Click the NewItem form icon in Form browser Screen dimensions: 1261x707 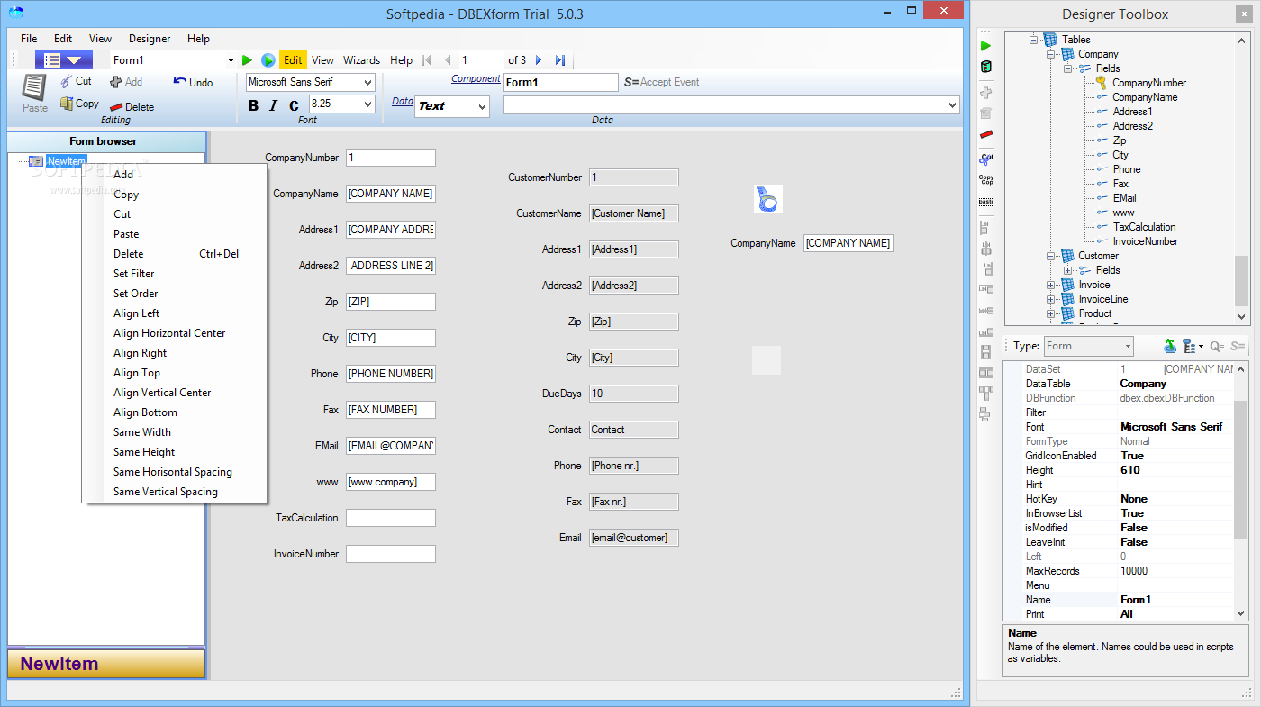pos(36,161)
